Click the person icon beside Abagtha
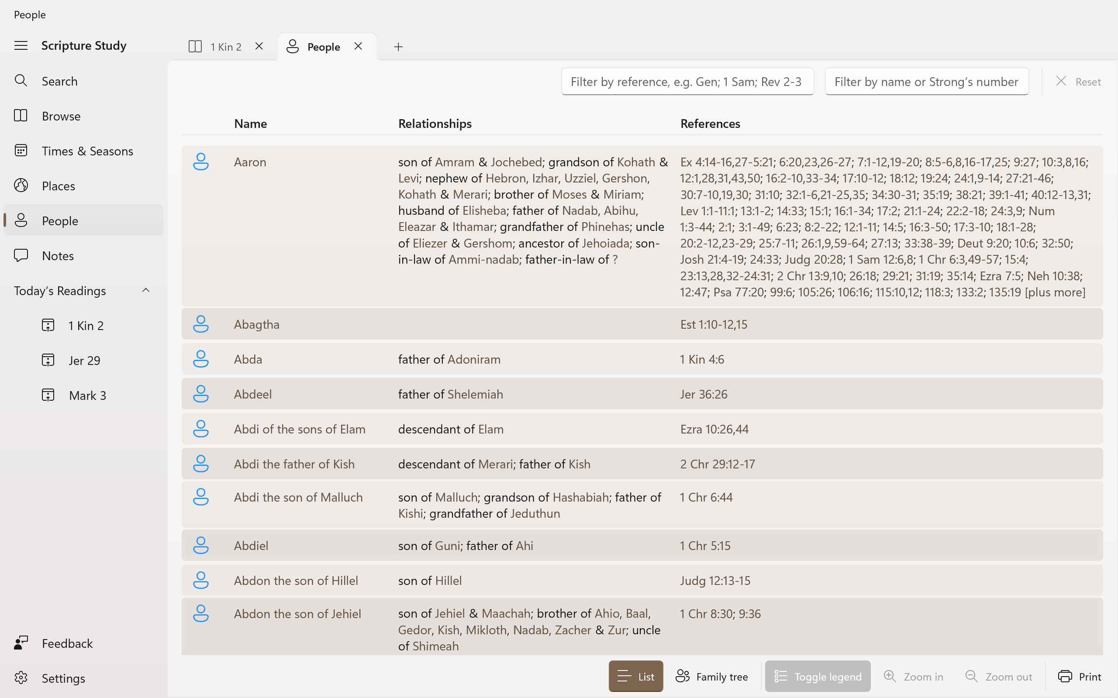The image size is (1118, 698). 201,324
